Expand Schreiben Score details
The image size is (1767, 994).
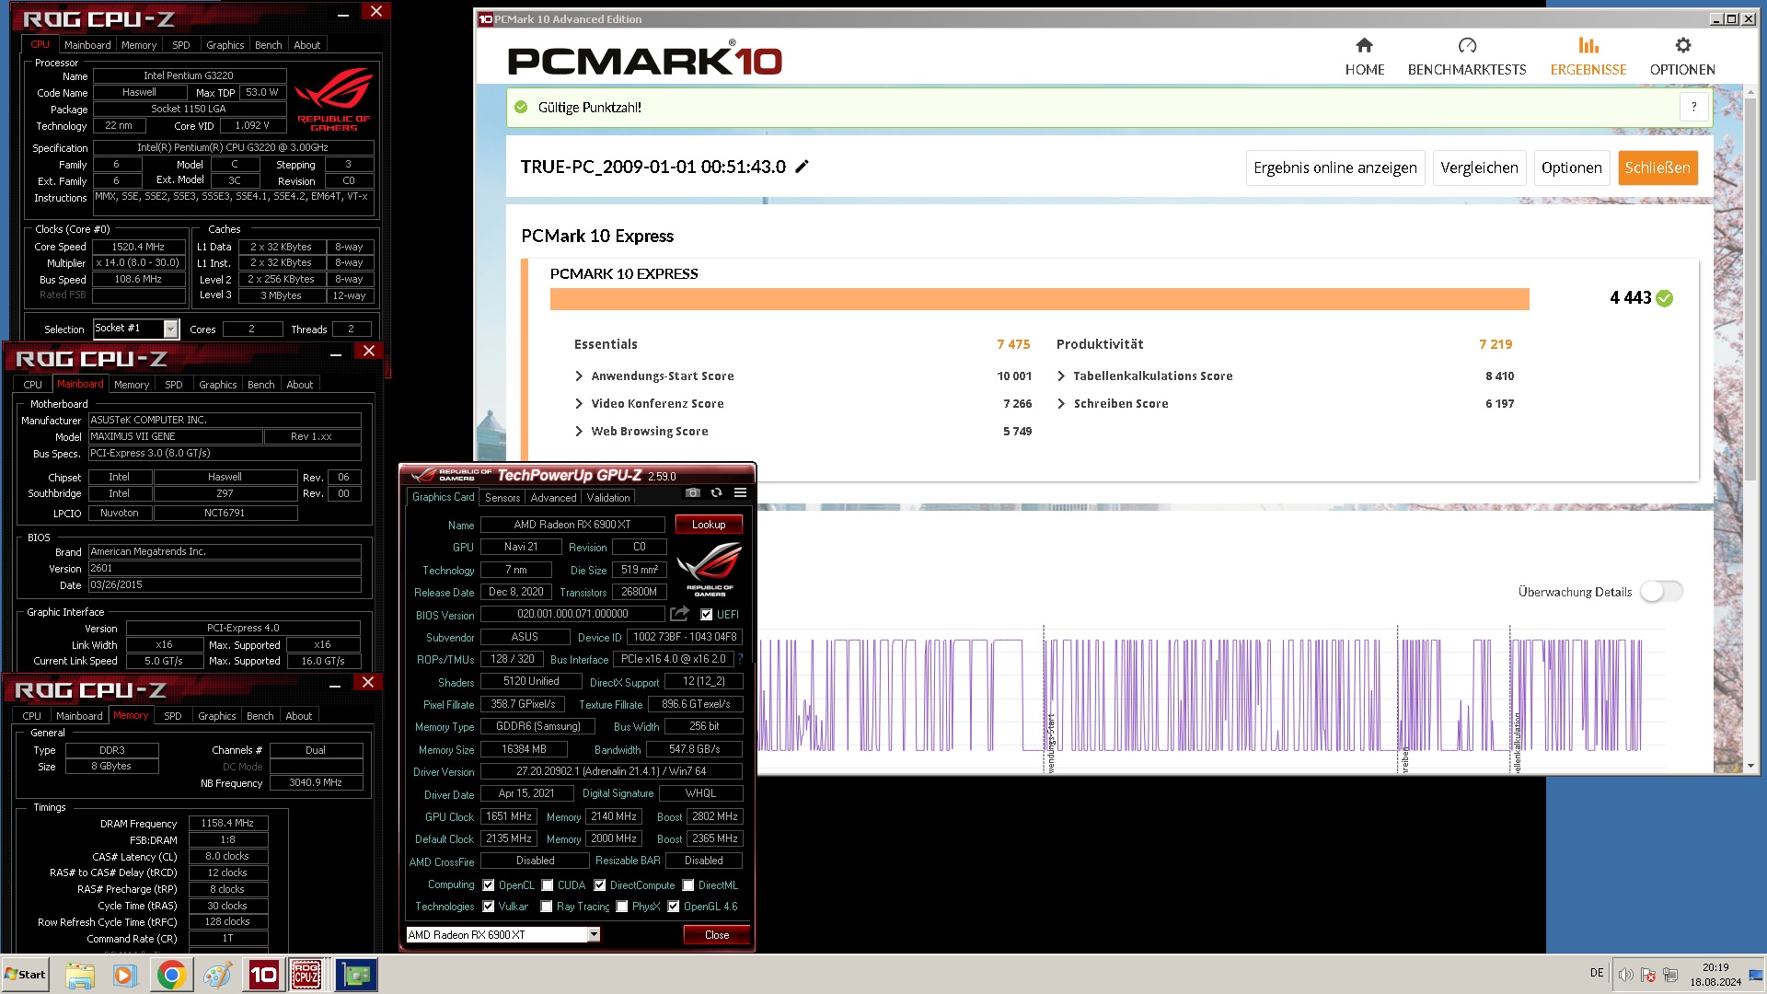pos(1061,404)
